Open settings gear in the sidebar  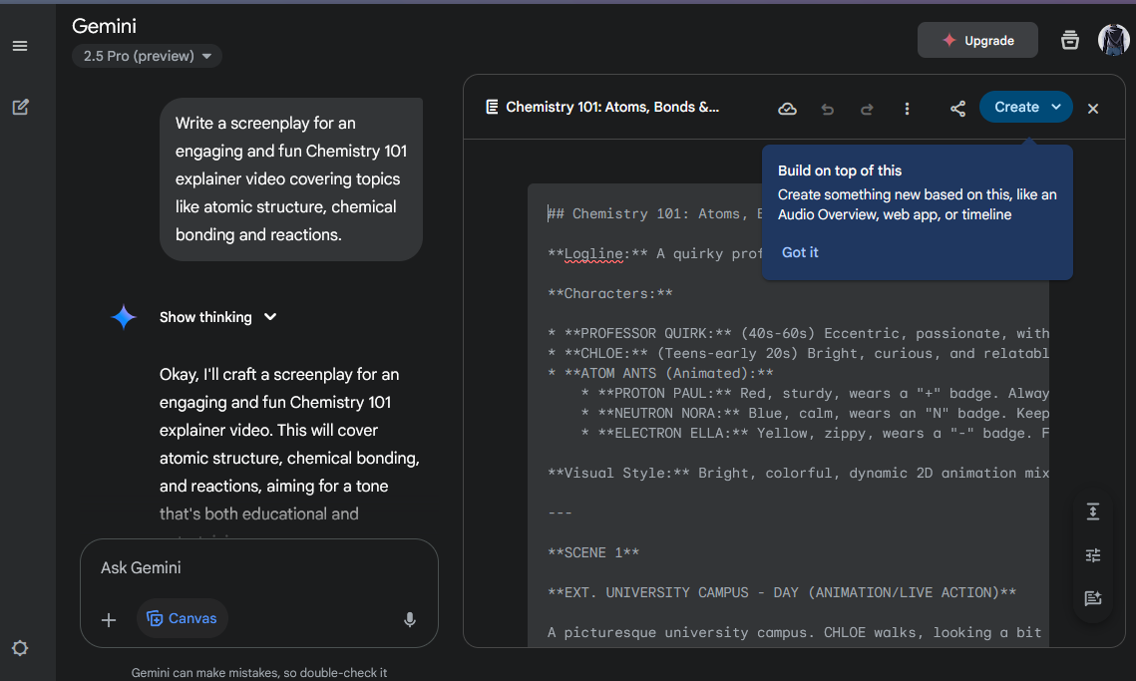click(20, 648)
